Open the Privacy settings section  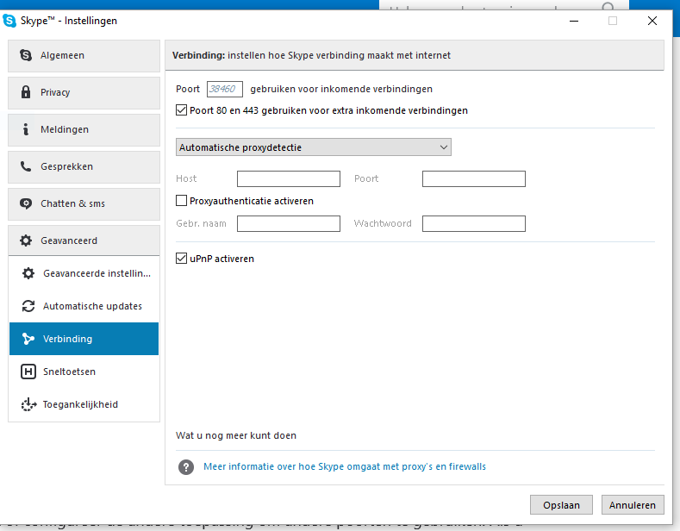click(x=84, y=93)
